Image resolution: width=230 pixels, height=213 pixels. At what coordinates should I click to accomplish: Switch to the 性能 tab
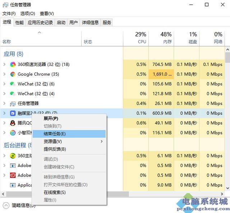(19, 22)
